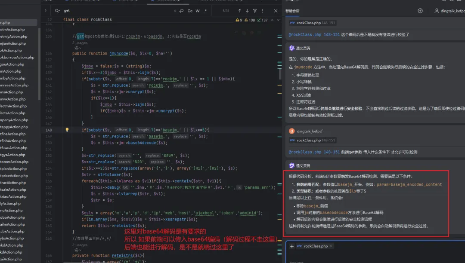Toggle Regex (.*) search option
Viewport: 465px width, 263px height.
coord(205,11)
